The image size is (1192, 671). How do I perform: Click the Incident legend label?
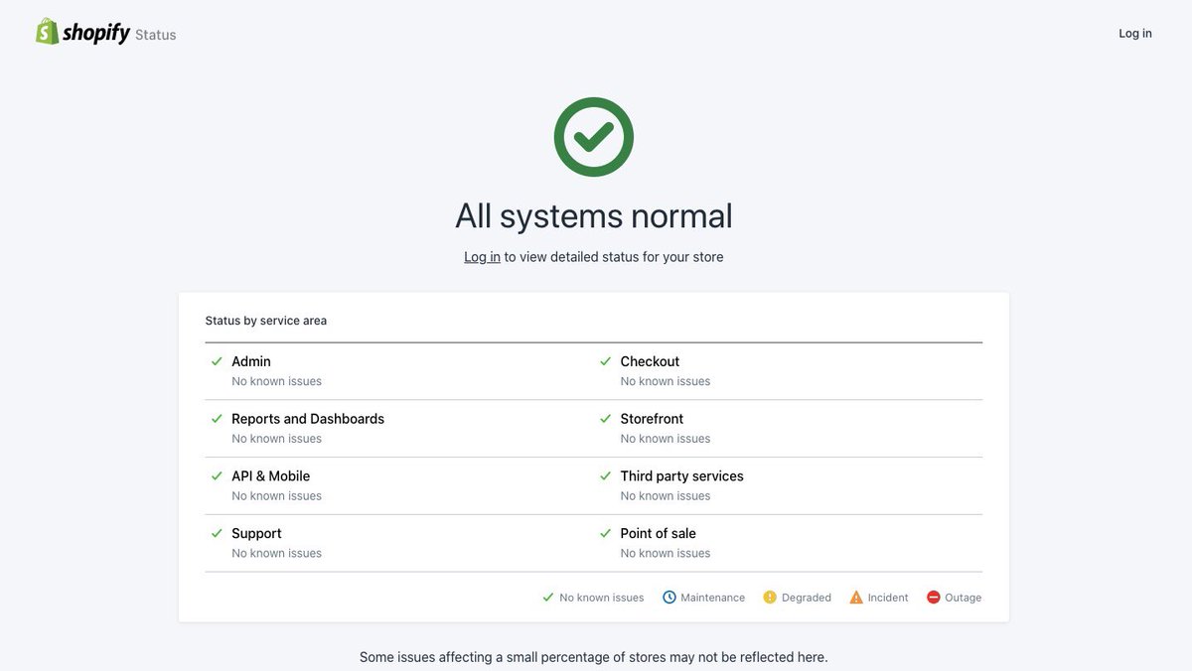coord(888,598)
